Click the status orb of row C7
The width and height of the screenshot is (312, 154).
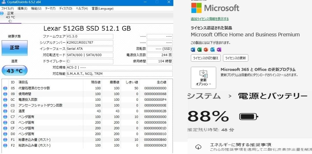click(5, 117)
